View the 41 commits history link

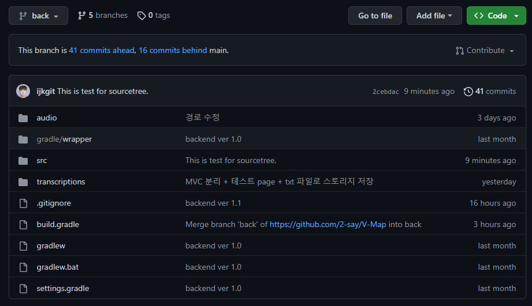click(x=496, y=92)
